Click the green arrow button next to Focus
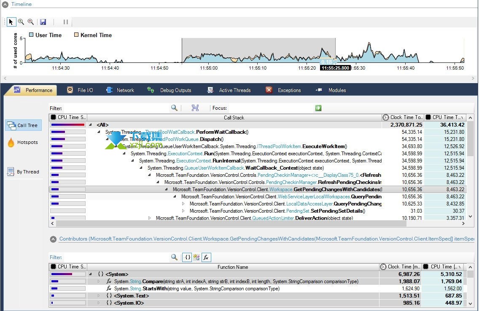 tap(318, 108)
